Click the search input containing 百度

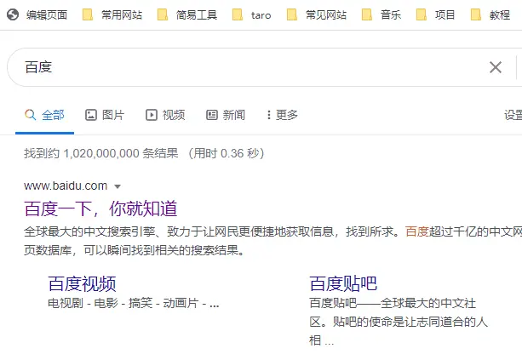(x=253, y=67)
